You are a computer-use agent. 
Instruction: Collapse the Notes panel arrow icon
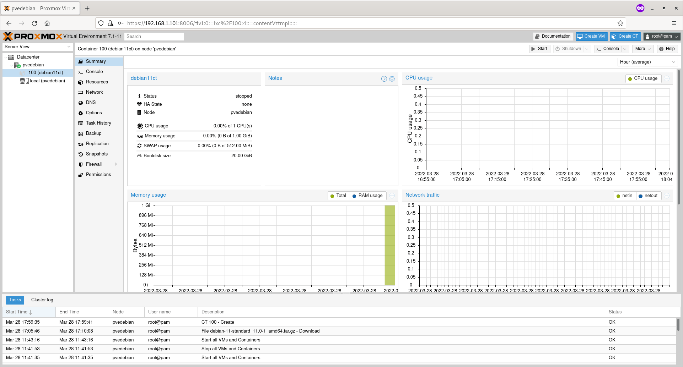coord(384,79)
